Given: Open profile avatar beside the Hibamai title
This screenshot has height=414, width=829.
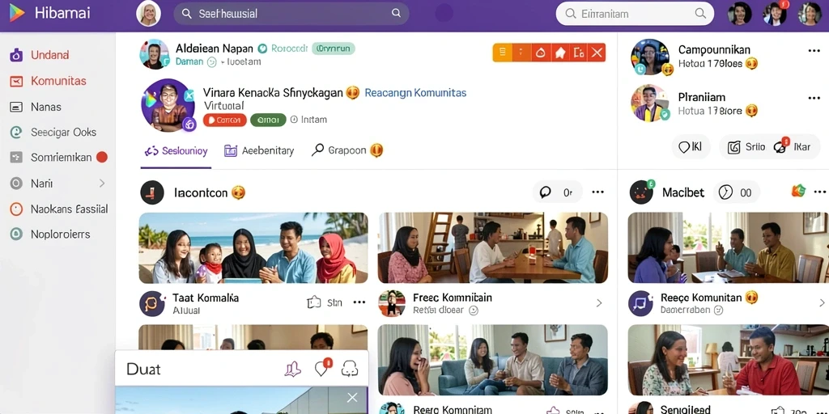Looking at the screenshot, I should pos(149,14).
